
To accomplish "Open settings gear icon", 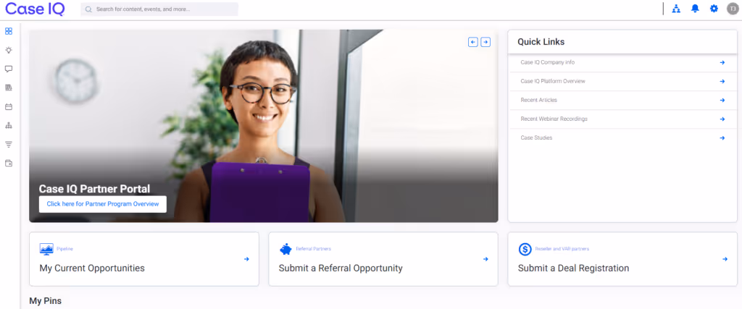I will tap(714, 9).
